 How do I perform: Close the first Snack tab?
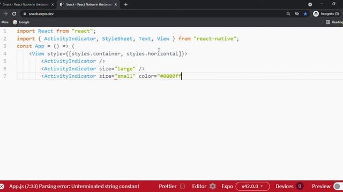coord(53,4)
